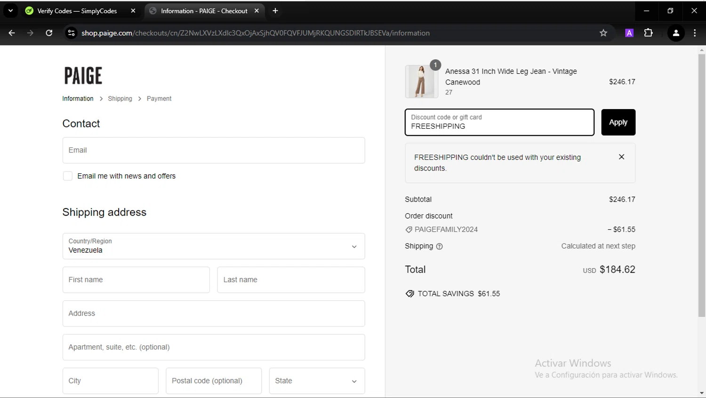
Task: Click the page vertical scrollbar
Action: [x=701, y=188]
